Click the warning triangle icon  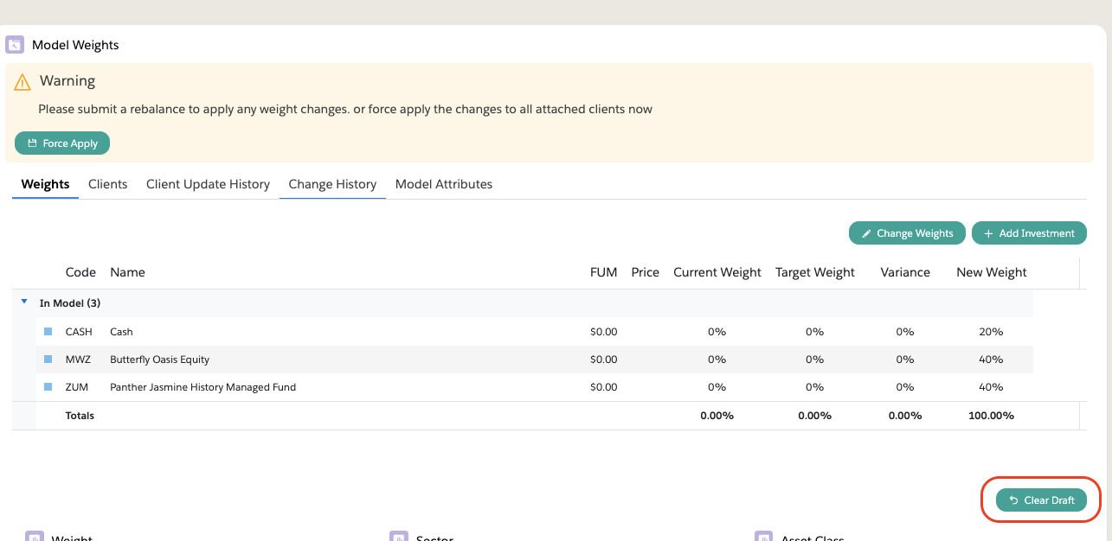click(x=22, y=82)
